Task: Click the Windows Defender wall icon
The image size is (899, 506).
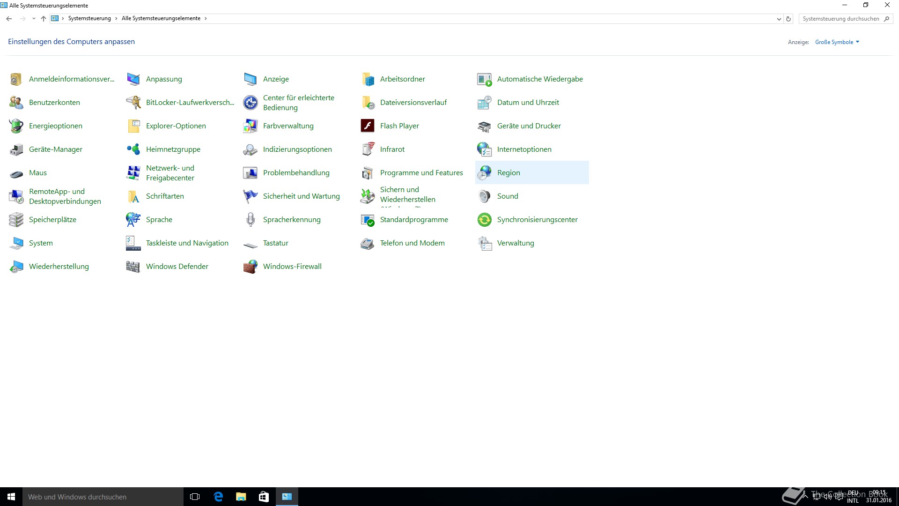Action: (x=133, y=267)
